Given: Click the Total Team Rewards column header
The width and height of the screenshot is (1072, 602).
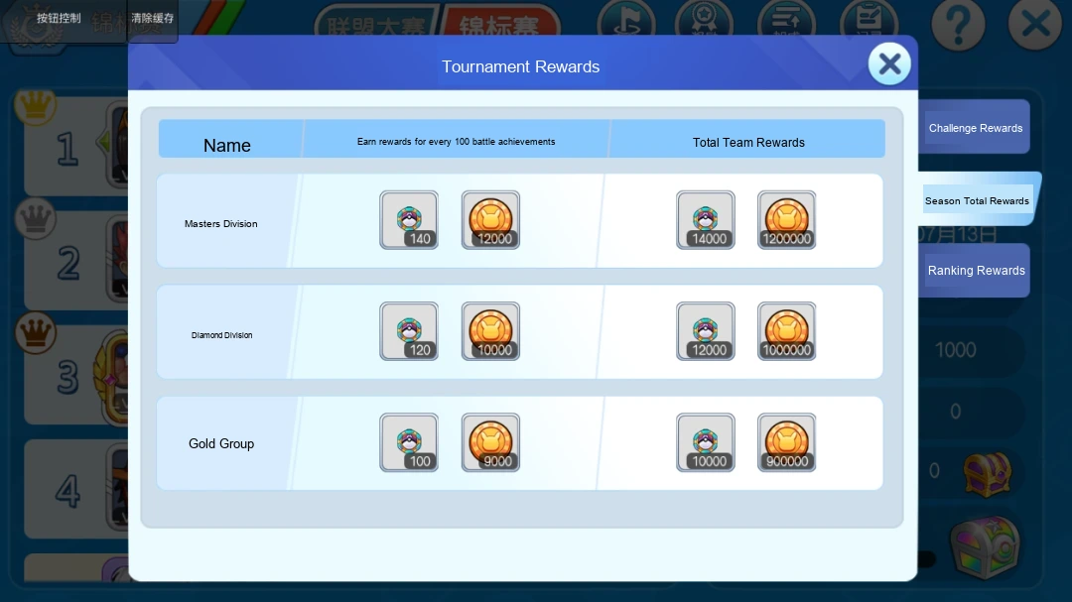Looking at the screenshot, I should tap(748, 142).
